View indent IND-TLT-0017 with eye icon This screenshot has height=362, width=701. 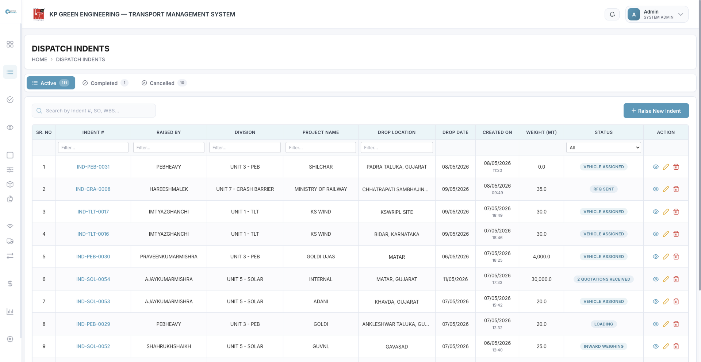[x=656, y=212]
